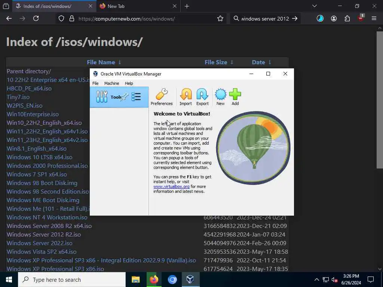Click Windows Server 2012 R2.iso link
This screenshot has width=383, height=287.
click(x=43, y=235)
